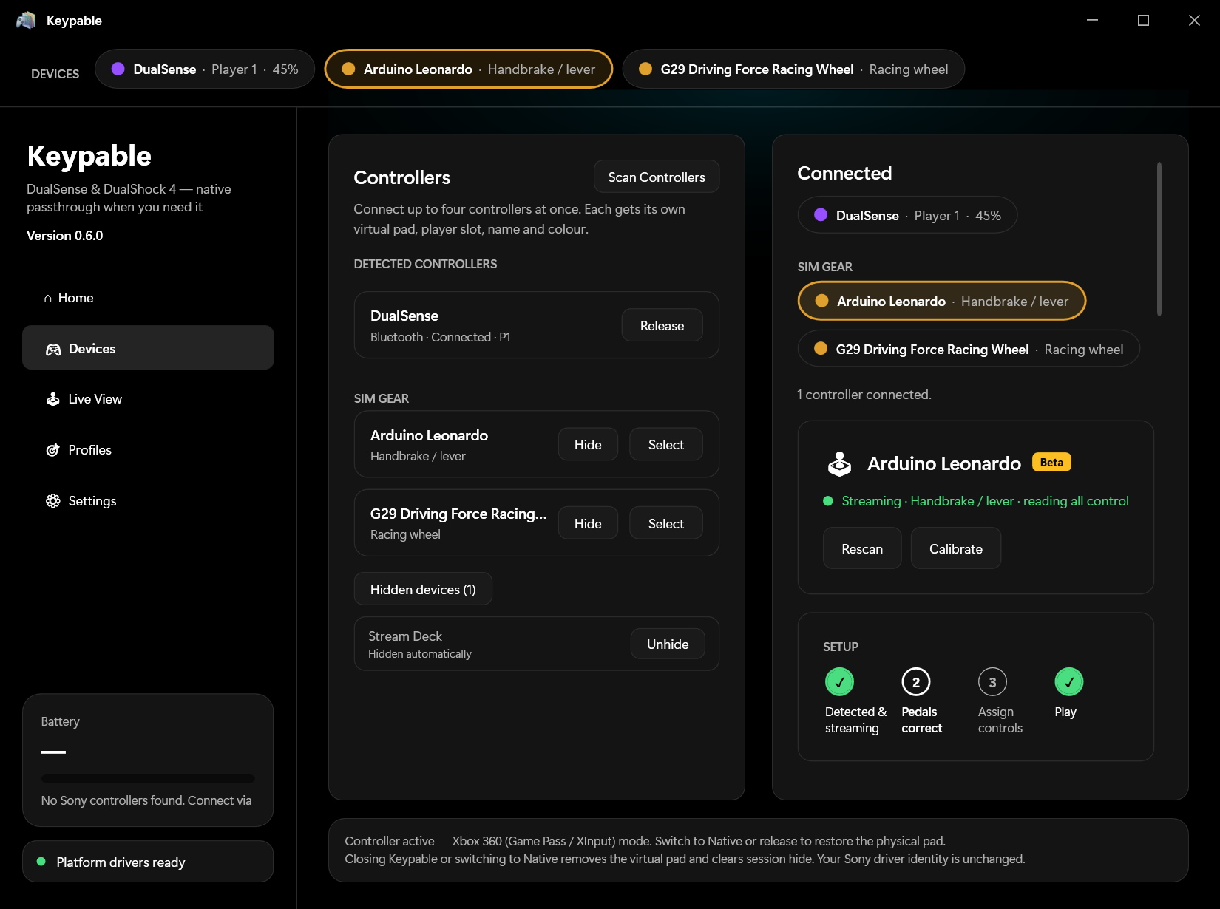The image size is (1220, 909).
Task: Click the green Streaming status dot
Action: [x=828, y=501]
